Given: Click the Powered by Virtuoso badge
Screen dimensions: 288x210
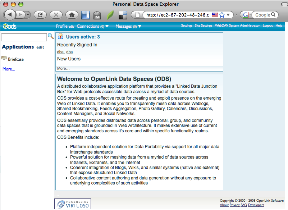Looking at the screenshot, I should 73,204.
